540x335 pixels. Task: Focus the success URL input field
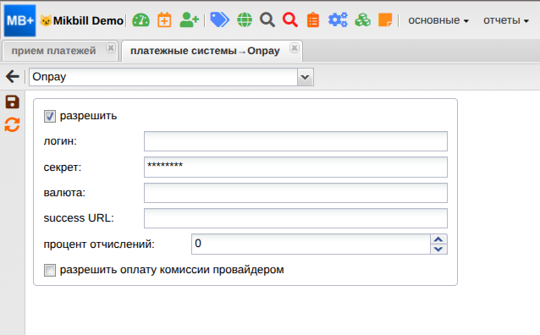(x=295, y=218)
